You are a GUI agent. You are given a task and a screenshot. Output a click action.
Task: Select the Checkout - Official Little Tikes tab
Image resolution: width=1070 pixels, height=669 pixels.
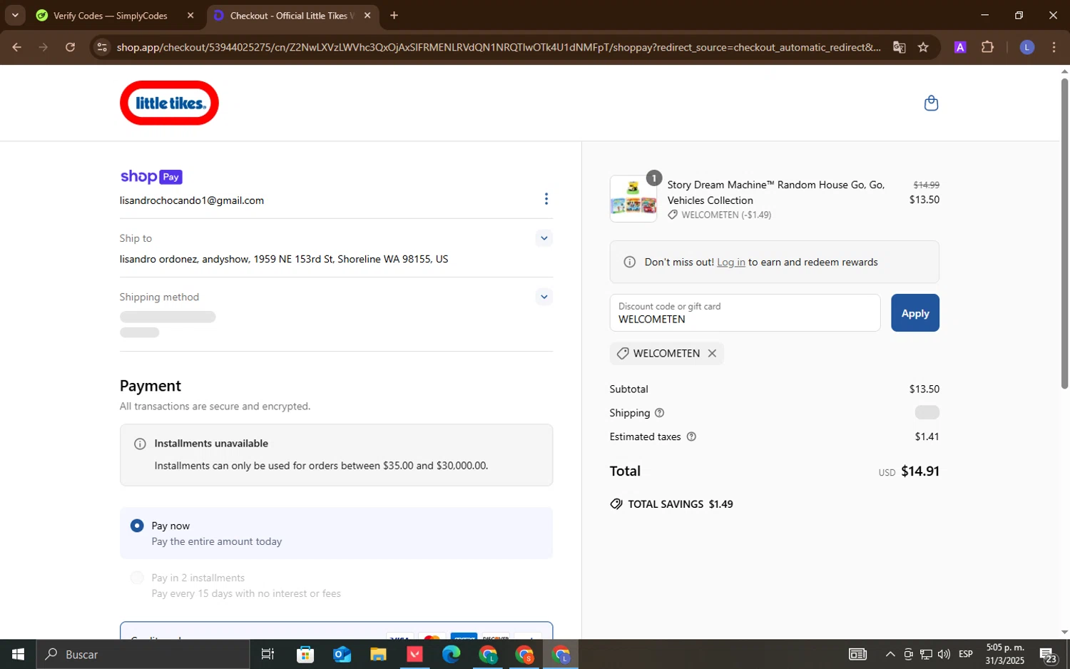pos(292,15)
